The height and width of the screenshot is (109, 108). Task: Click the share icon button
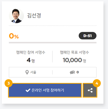click(90, 90)
